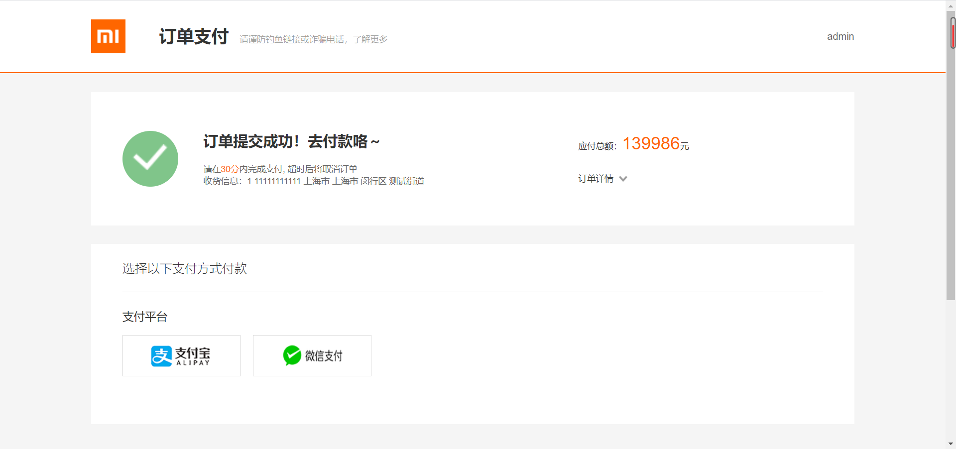The height and width of the screenshot is (449, 956).
Task: Click the 选择以下支付方式付款 heading
Action: click(x=185, y=269)
